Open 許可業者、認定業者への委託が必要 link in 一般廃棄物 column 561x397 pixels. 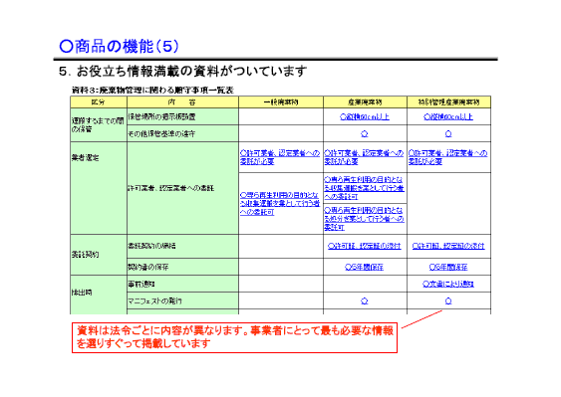(280, 157)
